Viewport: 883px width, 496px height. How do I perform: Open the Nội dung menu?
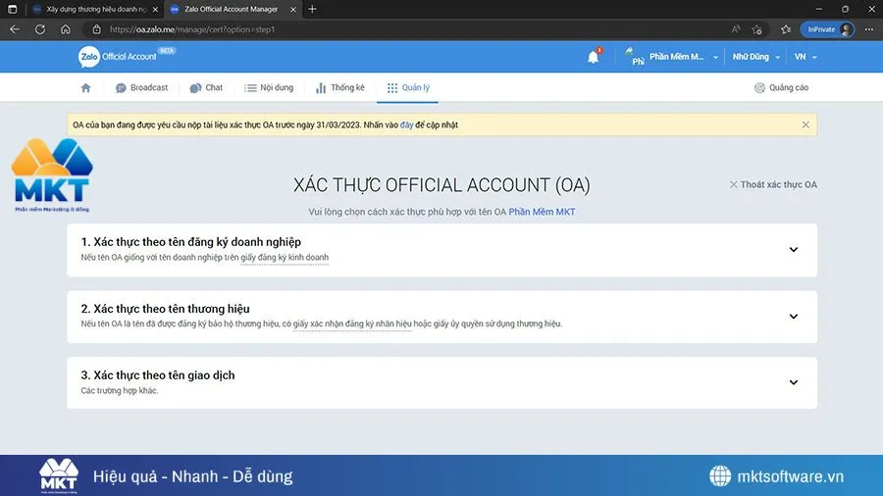tap(269, 88)
